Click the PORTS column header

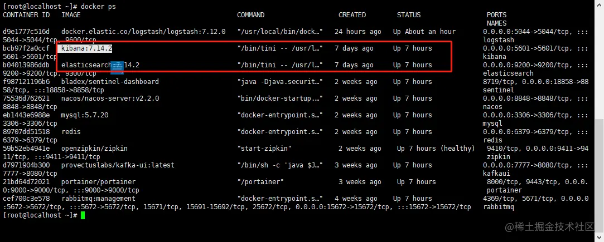tap(496, 15)
